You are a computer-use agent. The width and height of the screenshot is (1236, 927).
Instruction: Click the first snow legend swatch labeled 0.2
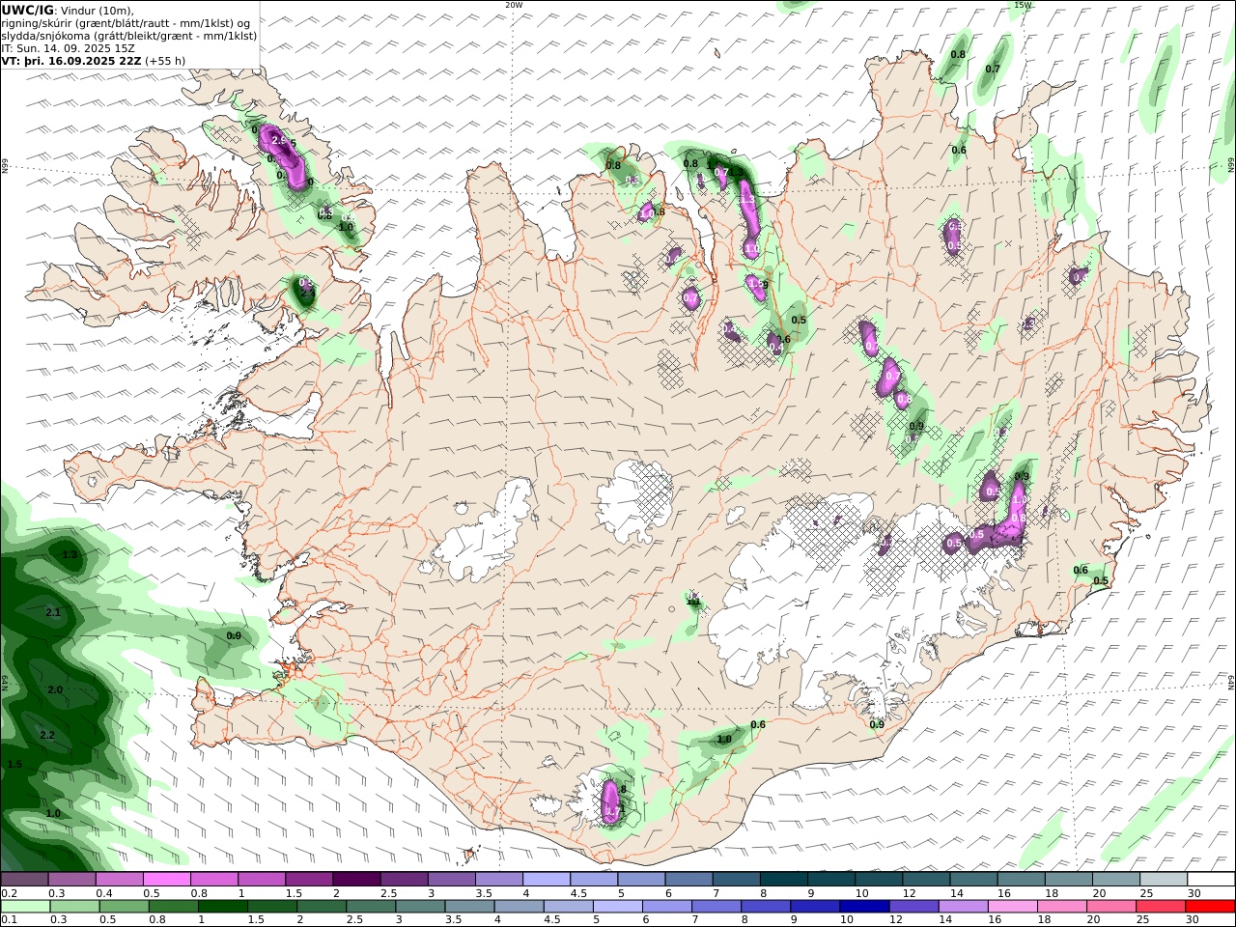[x=24, y=879]
